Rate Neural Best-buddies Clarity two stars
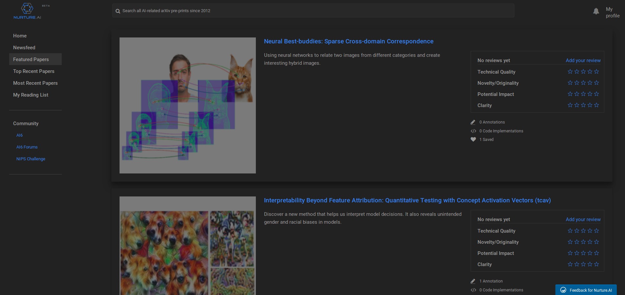 tap(577, 105)
